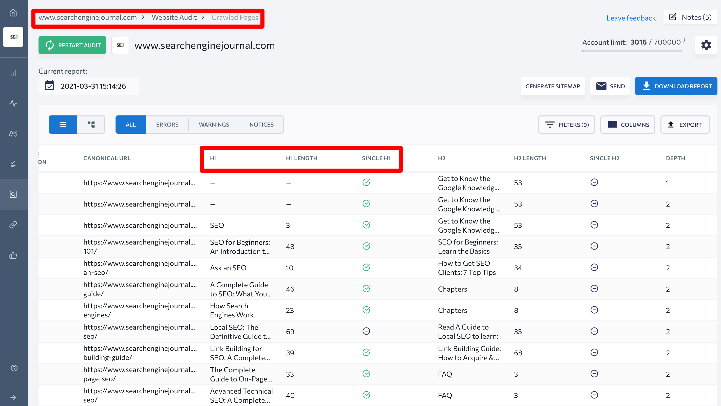Open the help question mark icon

tap(14, 368)
